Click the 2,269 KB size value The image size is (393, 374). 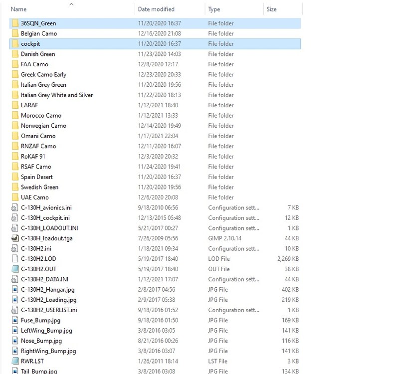tap(288, 259)
